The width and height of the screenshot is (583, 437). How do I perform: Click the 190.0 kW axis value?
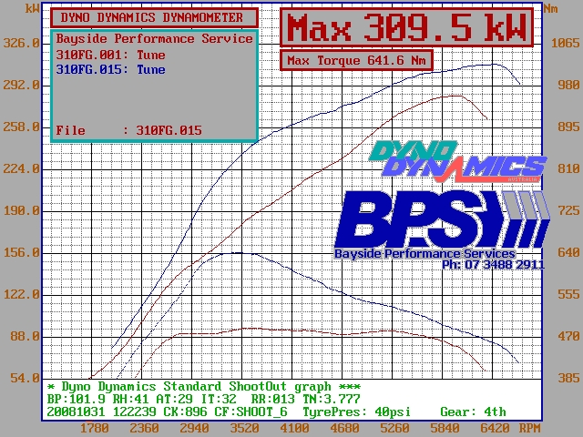tap(22, 210)
